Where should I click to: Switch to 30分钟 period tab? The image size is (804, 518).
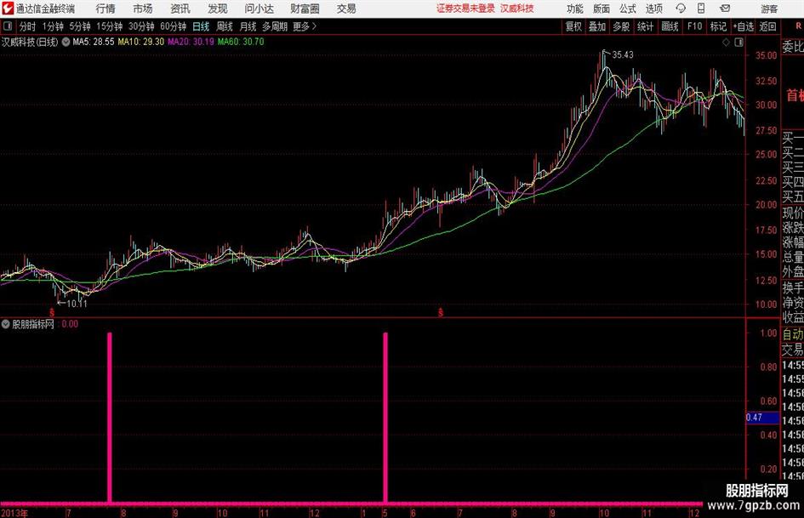point(141,26)
